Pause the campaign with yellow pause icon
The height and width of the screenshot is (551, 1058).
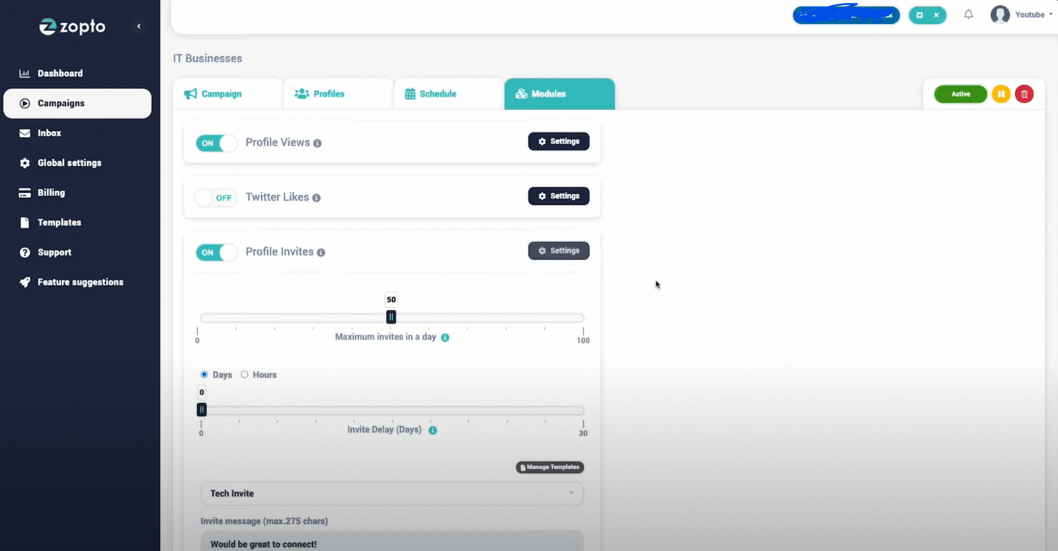[x=1001, y=94]
